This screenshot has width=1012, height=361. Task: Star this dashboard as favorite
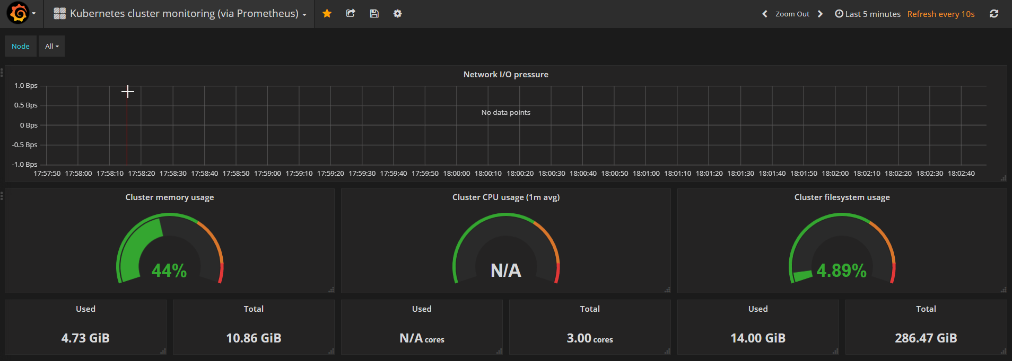click(327, 13)
